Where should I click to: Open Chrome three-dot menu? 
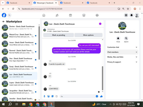(x=140, y=9)
